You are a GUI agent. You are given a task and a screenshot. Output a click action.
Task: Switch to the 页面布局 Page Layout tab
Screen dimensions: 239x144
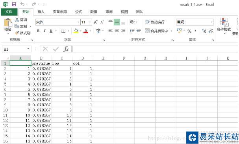(x=60, y=12)
